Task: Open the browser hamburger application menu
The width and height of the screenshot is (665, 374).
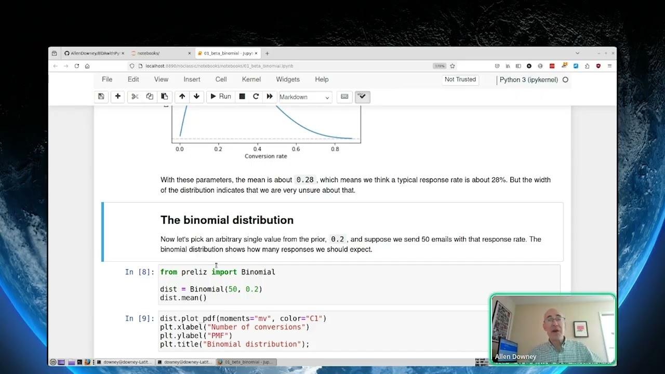Action: click(609, 66)
